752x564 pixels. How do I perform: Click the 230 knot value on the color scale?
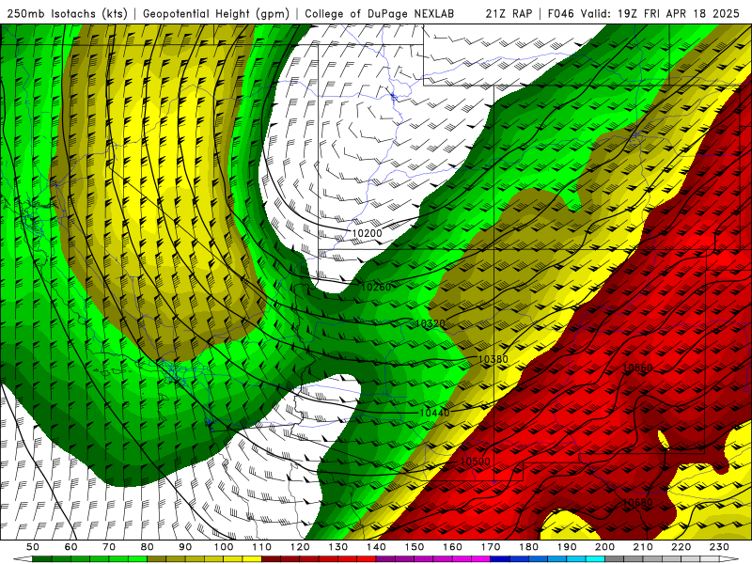pyautogui.click(x=719, y=547)
